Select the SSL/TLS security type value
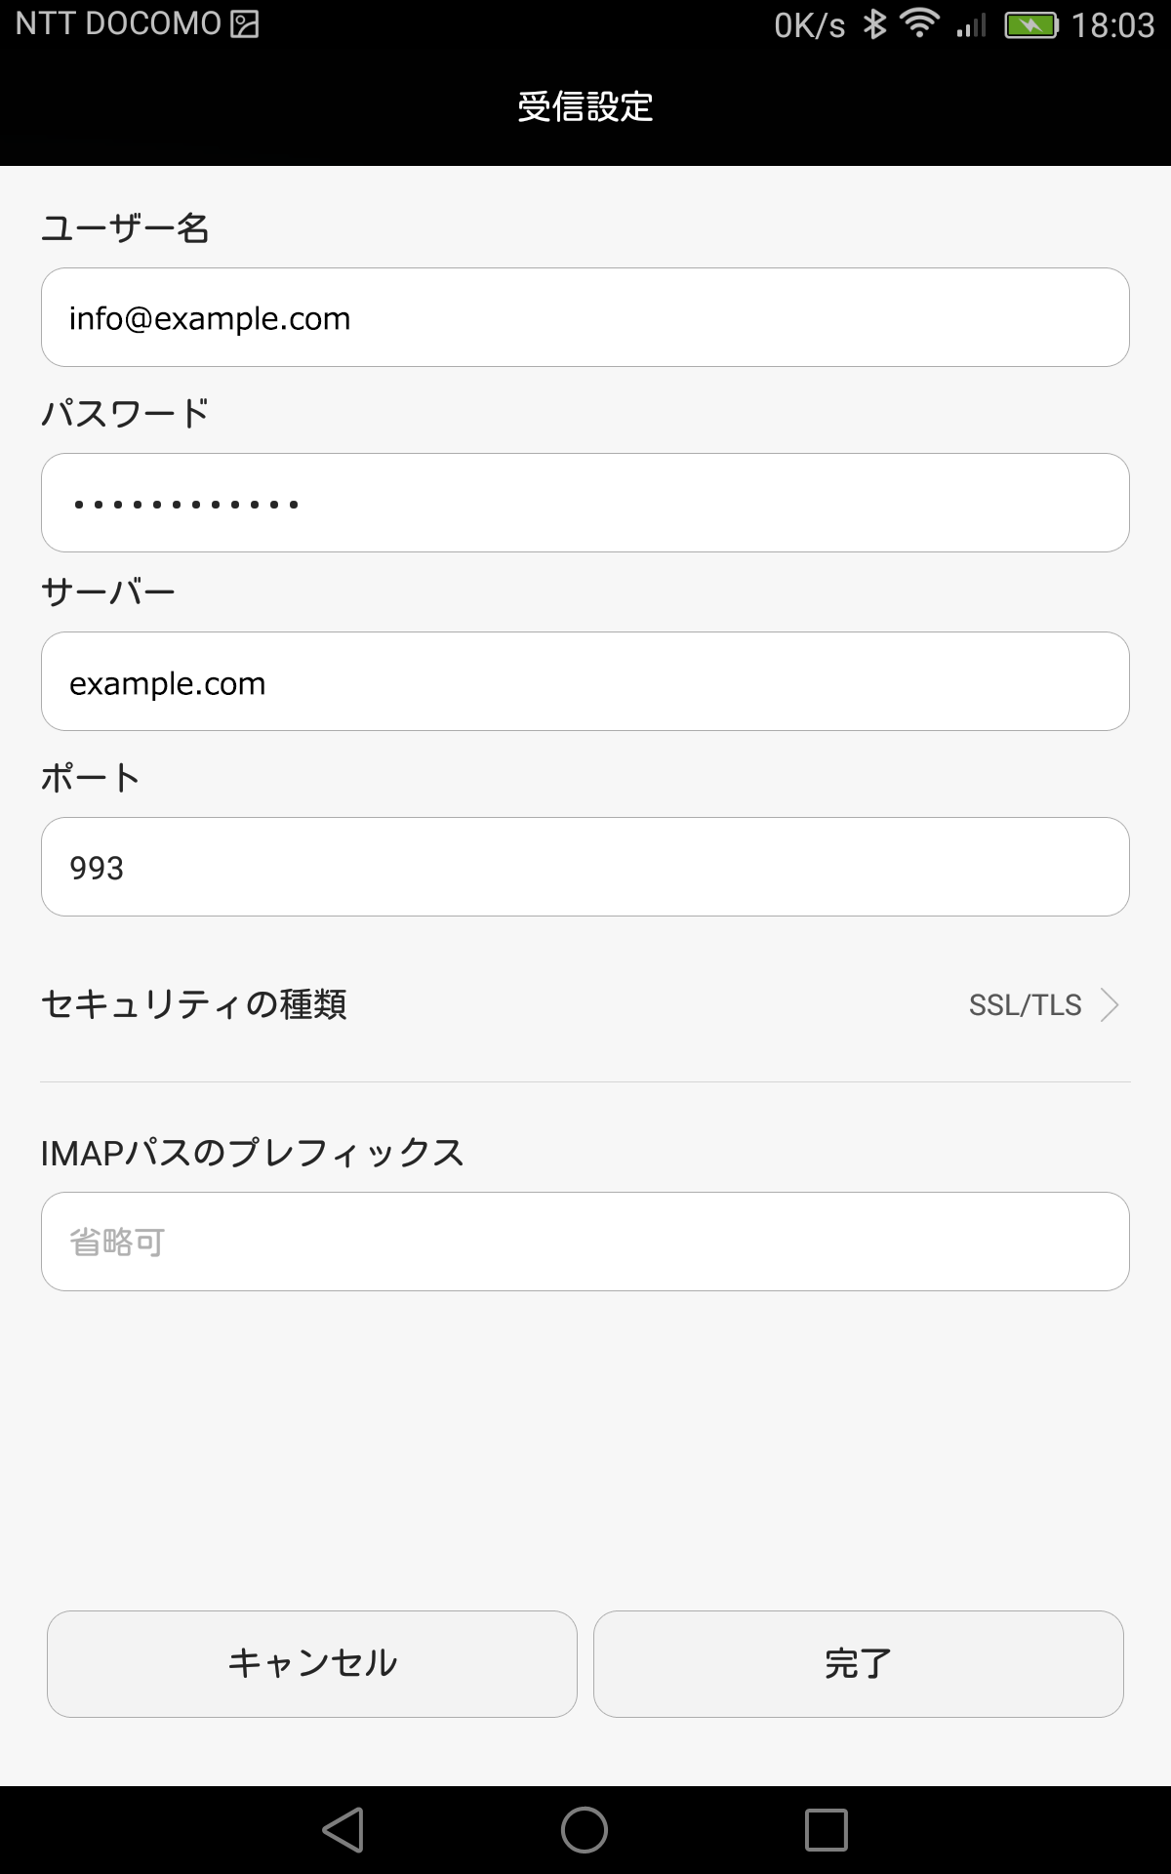The width and height of the screenshot is (1171, 1874). coord(1025,1004)
